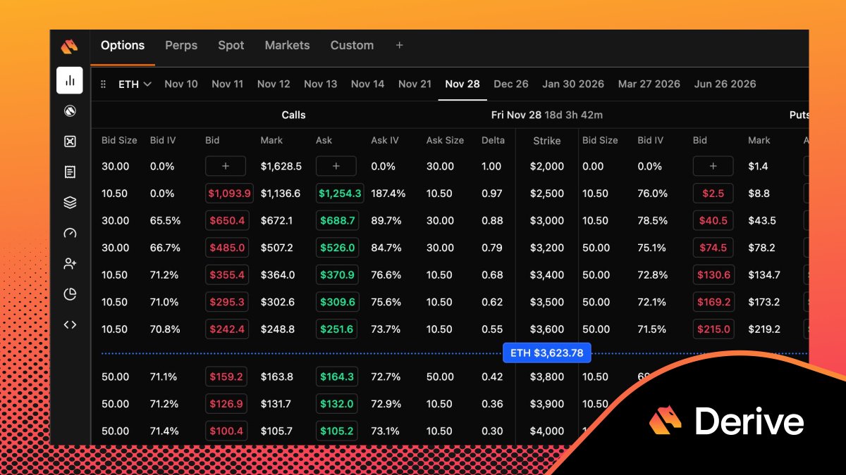Click call ask $132.0
Viewport: 846px width, 475px height.
point(337,404)
